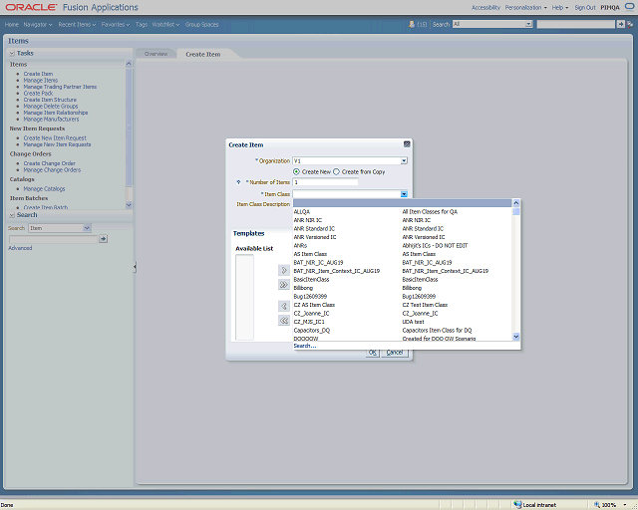Click scroll down arrow of item class list
The height and width of the screenshot is (510, 638).
(516, 337)
